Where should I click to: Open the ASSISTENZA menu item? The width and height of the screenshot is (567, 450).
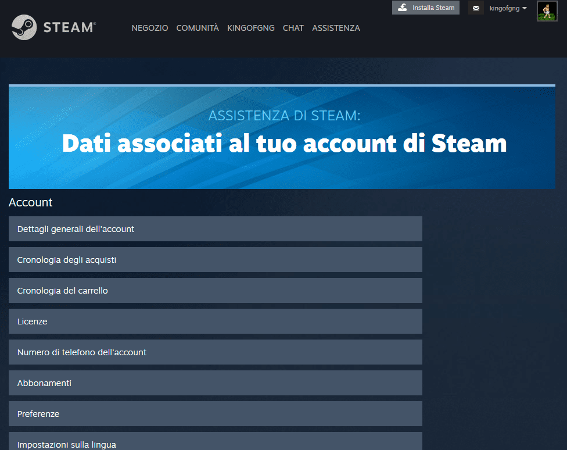pyautogui.click(x=336, y=28)
